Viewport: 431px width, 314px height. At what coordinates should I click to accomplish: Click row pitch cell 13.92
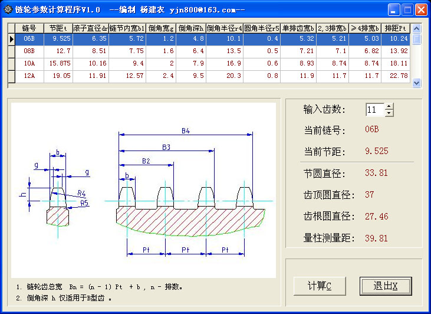coord(396,51)
